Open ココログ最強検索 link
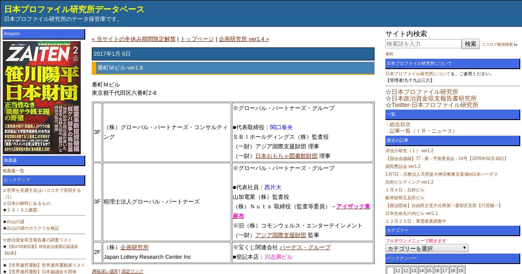522x274 pixels. coord(497,44)
